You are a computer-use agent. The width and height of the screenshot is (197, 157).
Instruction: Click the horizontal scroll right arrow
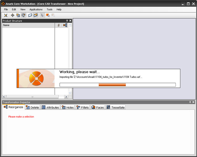click(x=66, y=97)
